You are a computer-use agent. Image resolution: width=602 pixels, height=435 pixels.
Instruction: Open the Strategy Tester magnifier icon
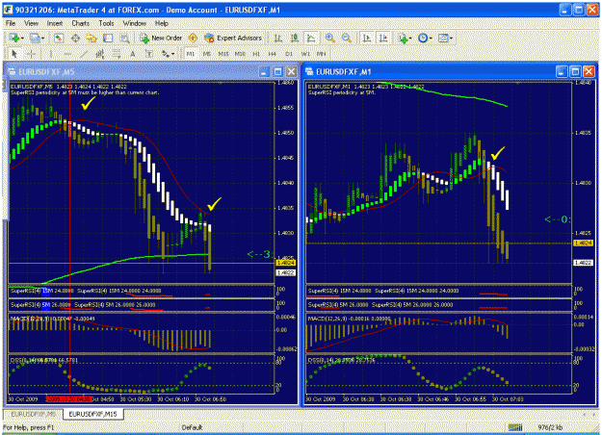[x=125, y=38]
